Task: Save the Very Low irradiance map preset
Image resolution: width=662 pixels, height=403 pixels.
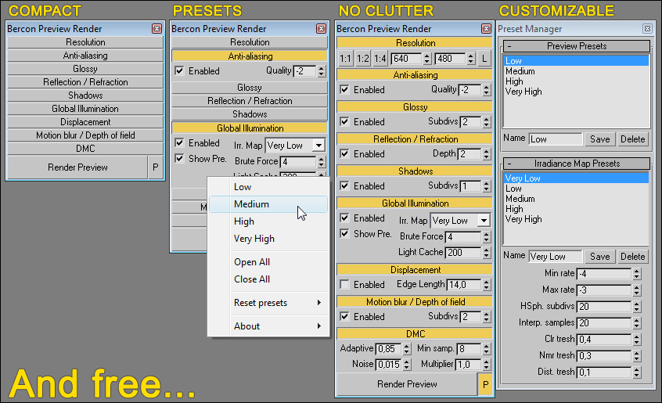Action: (x=599, y=257)
